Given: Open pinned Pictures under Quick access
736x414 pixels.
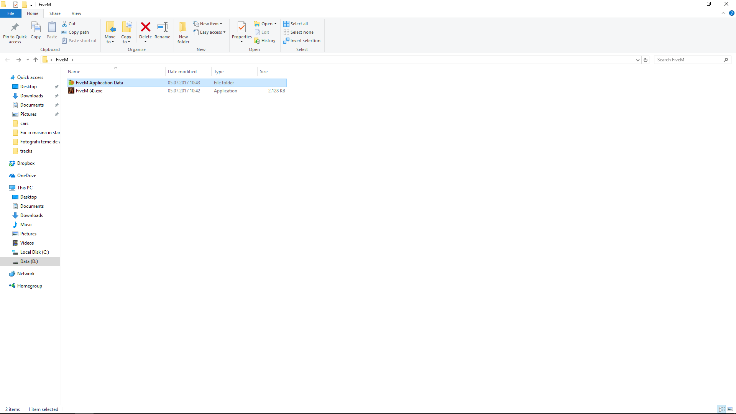Looking at the screenshot, I should tap(28, 114).
